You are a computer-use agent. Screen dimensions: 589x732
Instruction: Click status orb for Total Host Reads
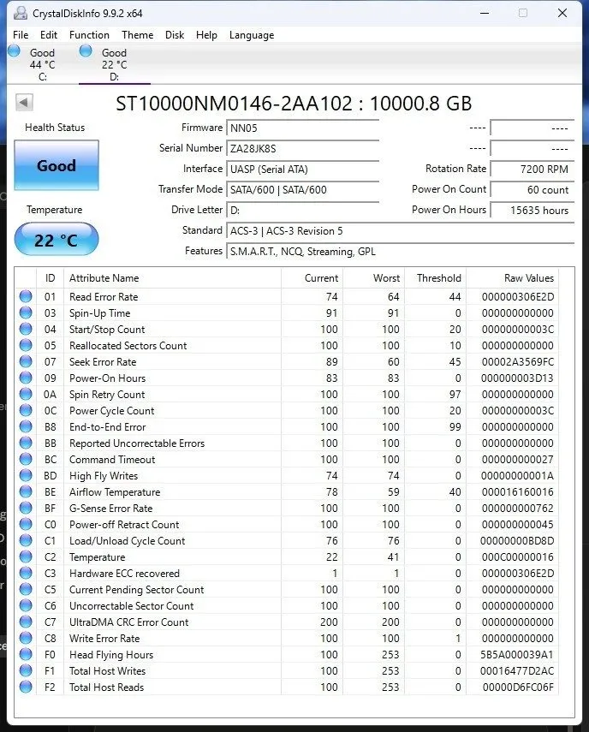click(x=26, y=687)
